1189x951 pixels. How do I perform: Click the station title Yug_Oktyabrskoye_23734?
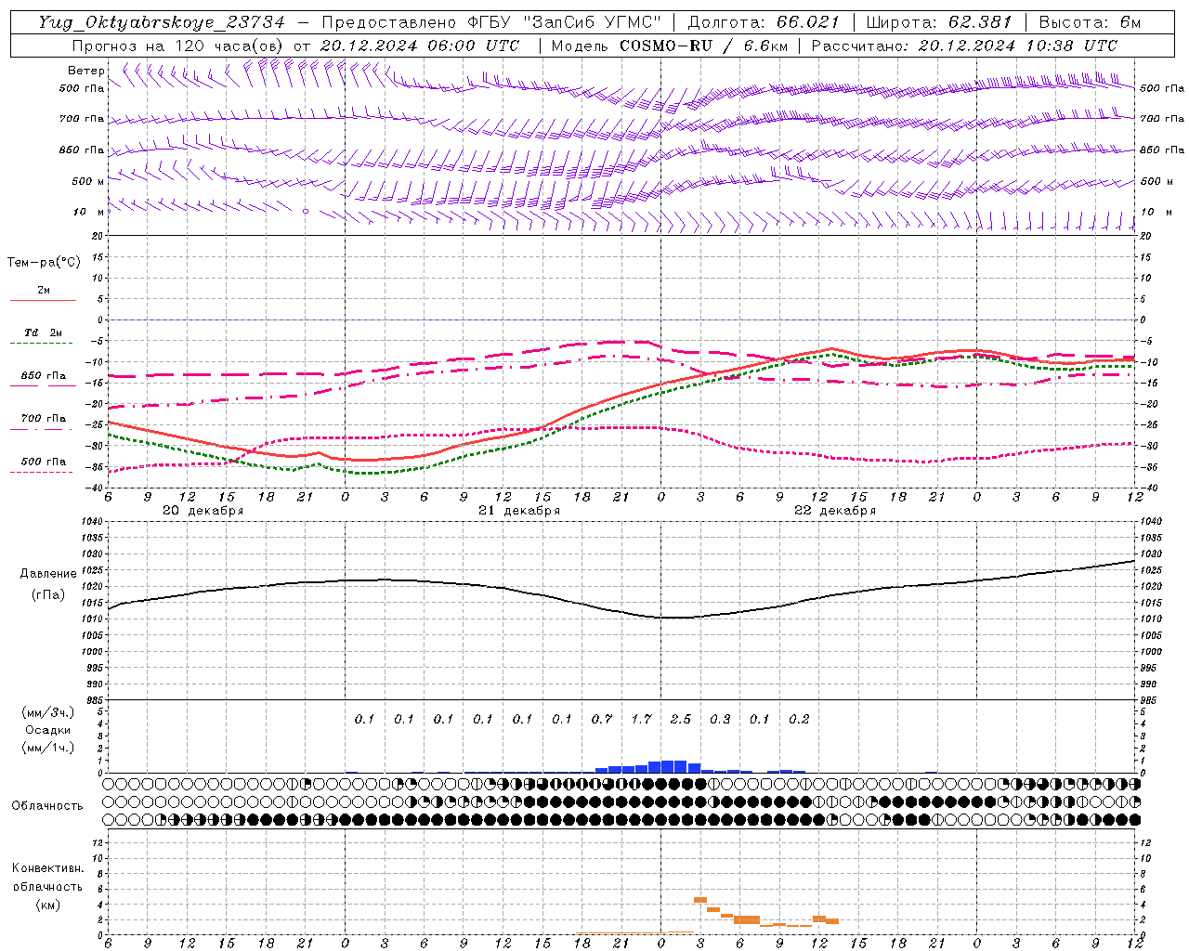162,22
